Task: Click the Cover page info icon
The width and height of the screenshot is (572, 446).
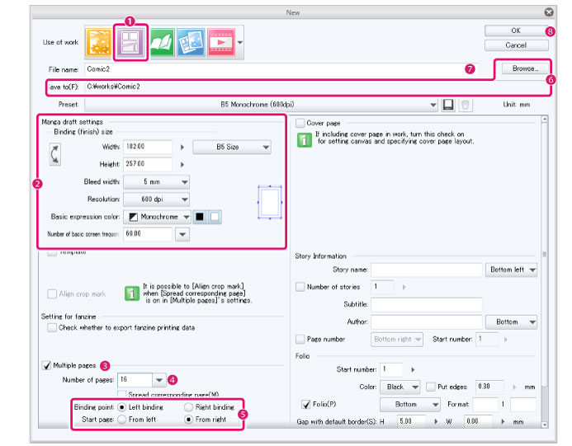Action: [305, 140]
